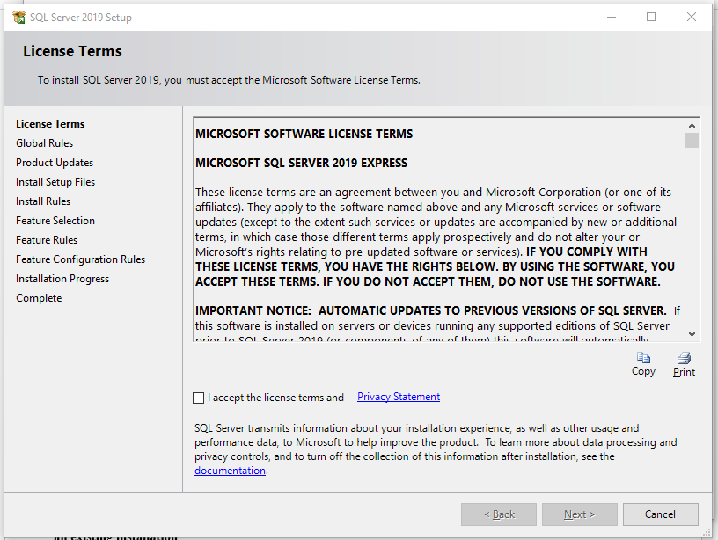Screen dimensions: 718x540
Task: Open the documentation link
Action: click(x=230, y=471)
